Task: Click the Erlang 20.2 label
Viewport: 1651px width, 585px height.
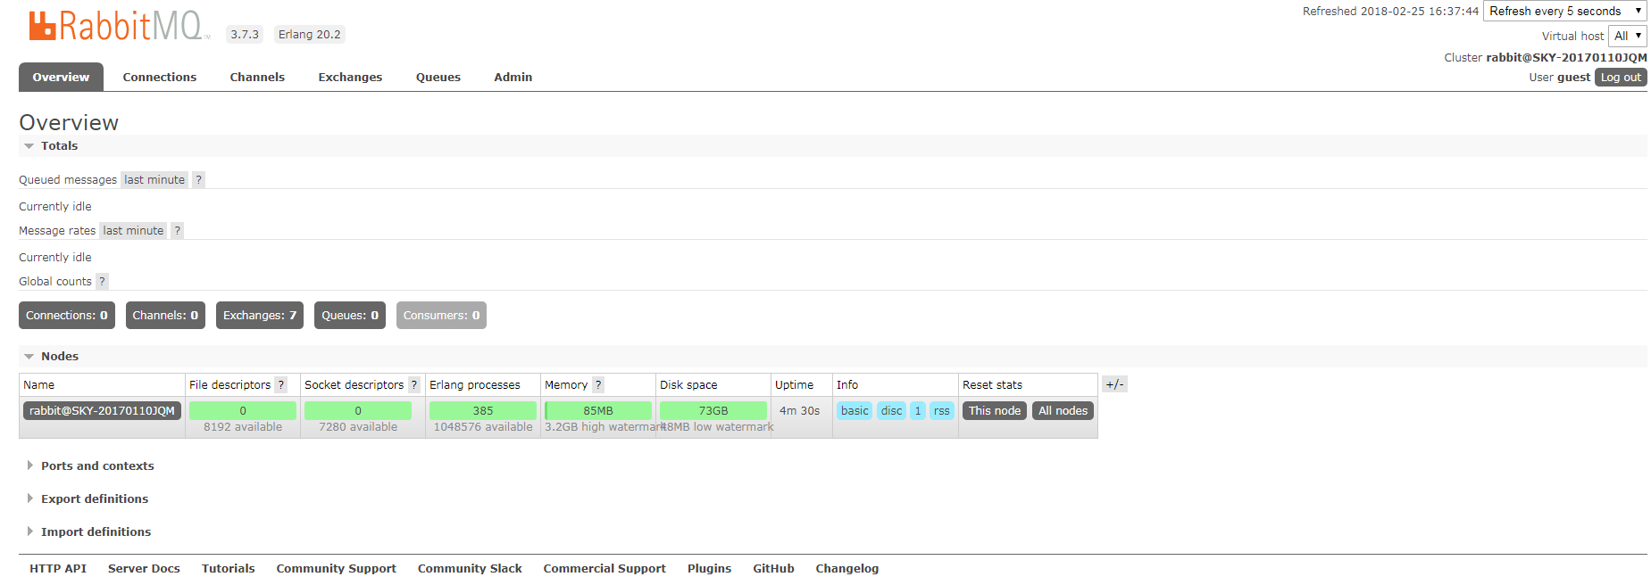Action: click(x=309, y=35)
